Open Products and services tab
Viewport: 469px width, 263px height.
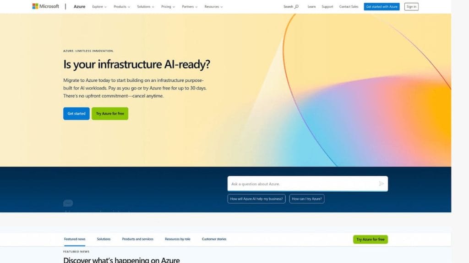click(x=137, y=239)
